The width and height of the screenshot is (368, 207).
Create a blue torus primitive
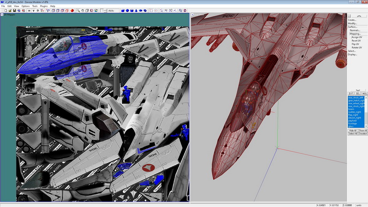tap(145, 10)
